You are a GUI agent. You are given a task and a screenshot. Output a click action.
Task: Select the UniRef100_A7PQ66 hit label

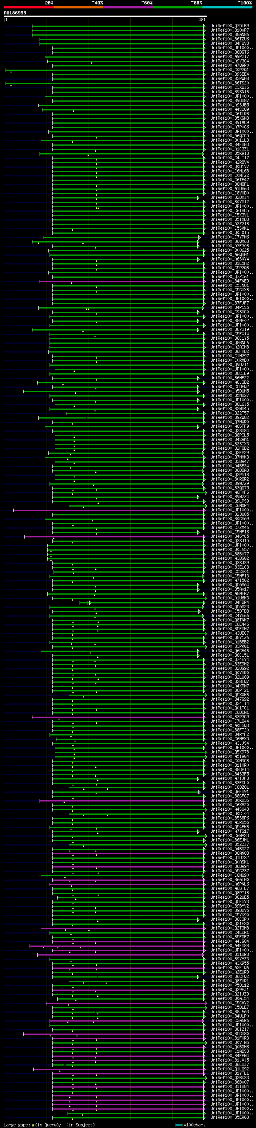230,127
